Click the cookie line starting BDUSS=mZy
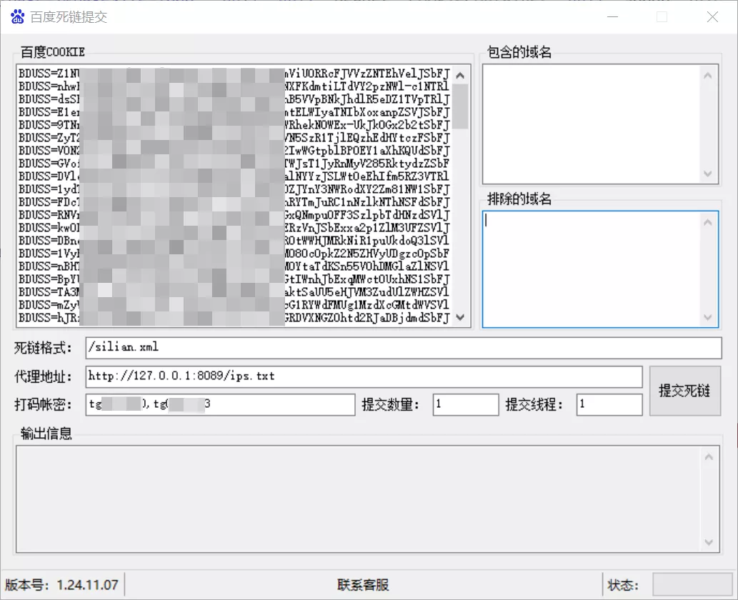This screenshot has width=738, height=600. click(234, 305)
